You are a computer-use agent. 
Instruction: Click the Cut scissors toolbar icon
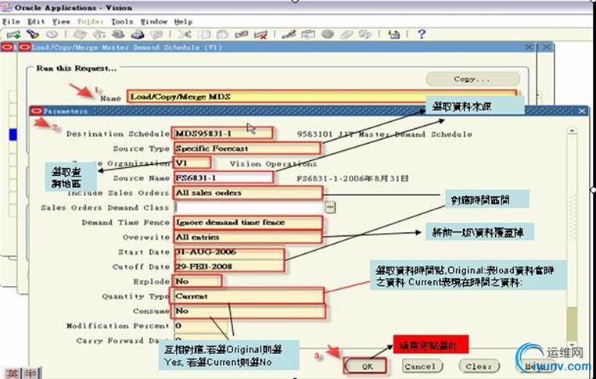click(x=185, y=34)
